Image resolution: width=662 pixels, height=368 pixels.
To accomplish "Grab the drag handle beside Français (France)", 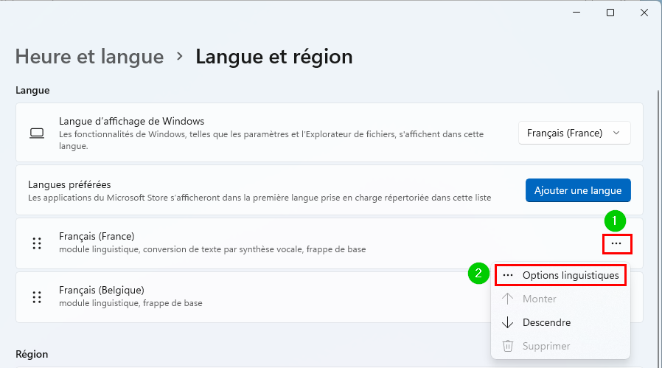I will [x=37, y=243].
